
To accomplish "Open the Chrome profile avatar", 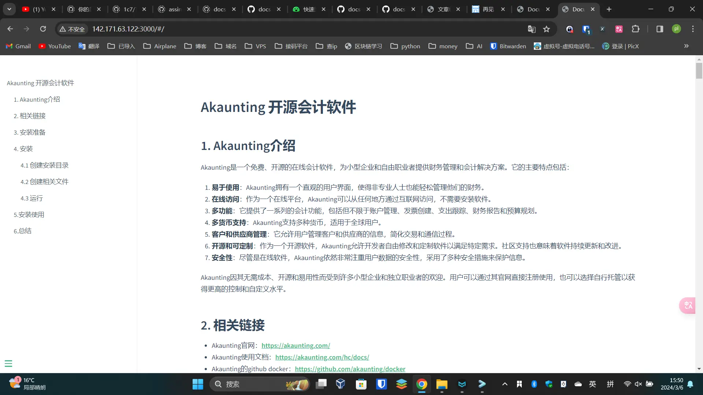I will [x=676, y=29].
